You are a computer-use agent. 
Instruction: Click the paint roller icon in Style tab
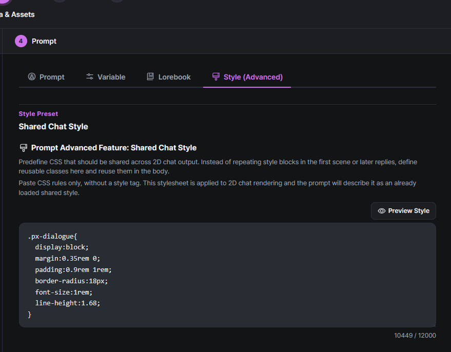pyautogui.click(x=216, y=77)
